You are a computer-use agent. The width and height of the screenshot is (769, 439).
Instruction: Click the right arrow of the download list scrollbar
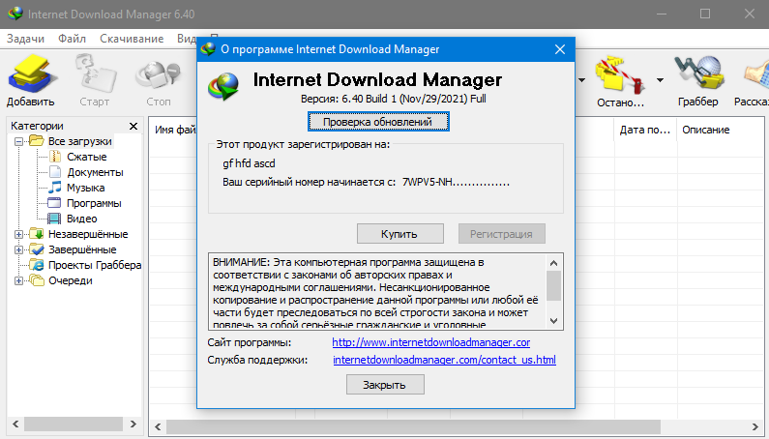(x=755, y=426)
